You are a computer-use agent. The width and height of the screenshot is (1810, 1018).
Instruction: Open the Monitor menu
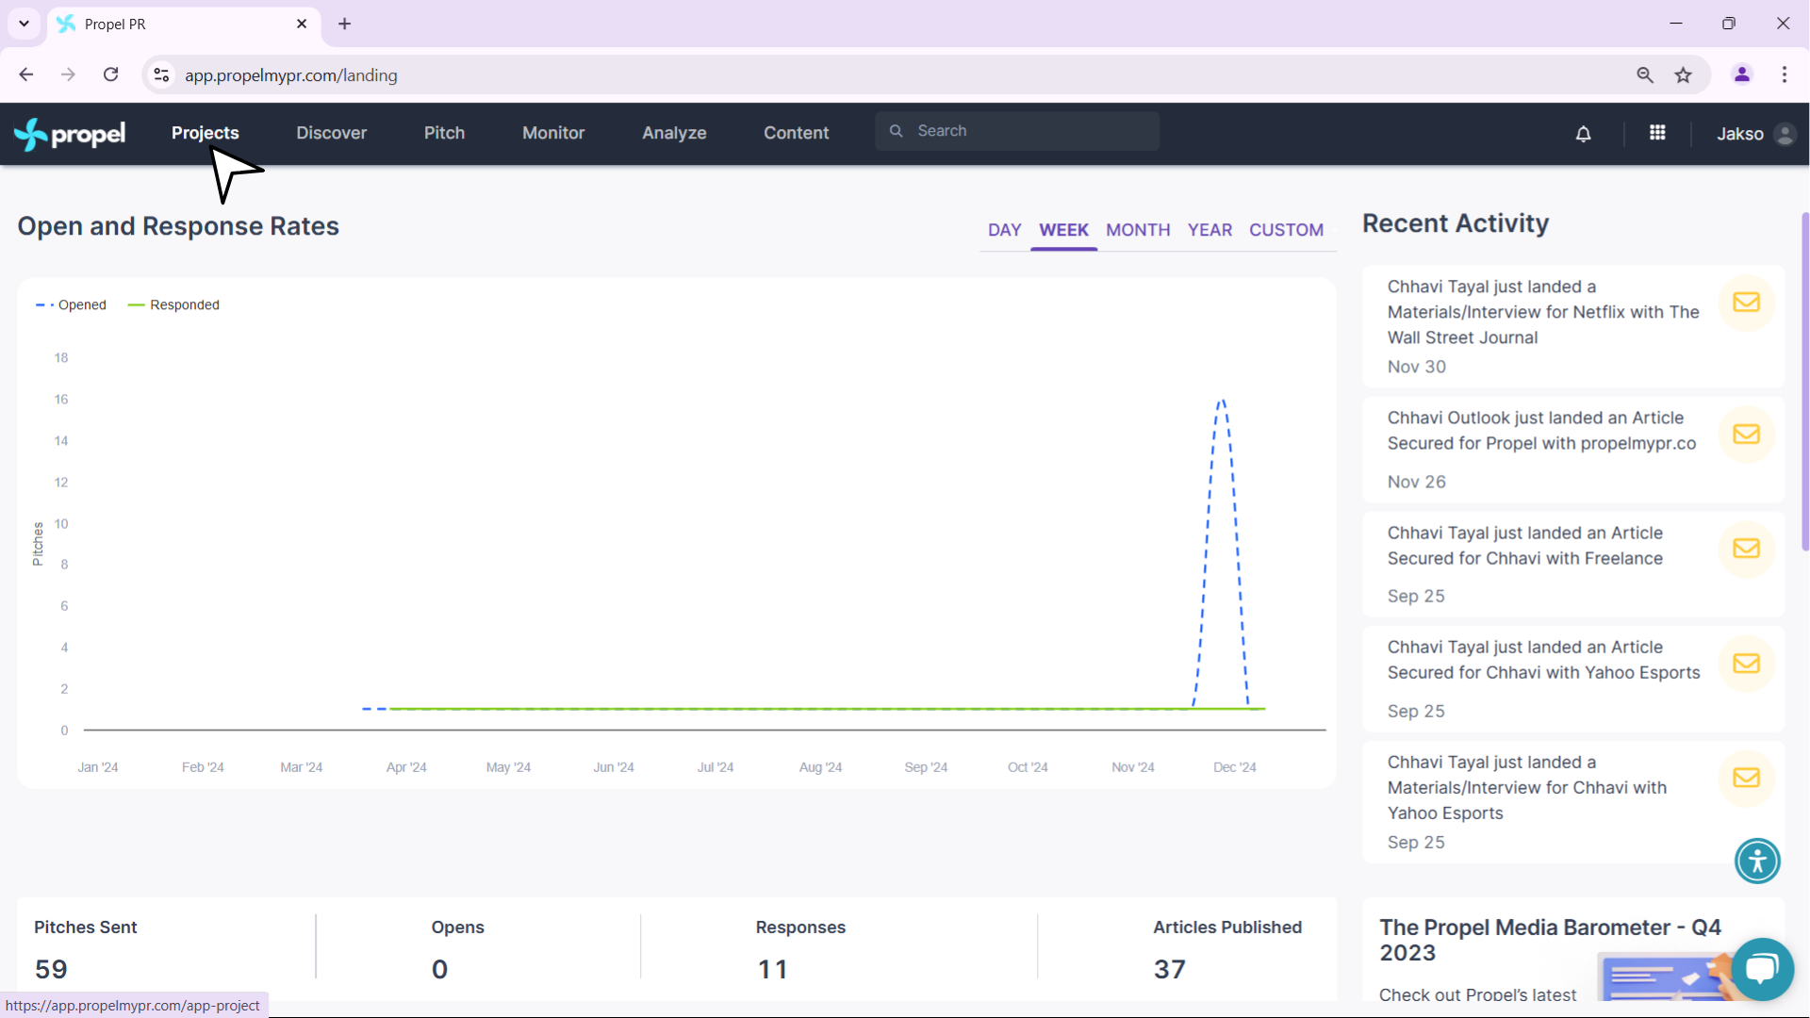tap(554, 133)
